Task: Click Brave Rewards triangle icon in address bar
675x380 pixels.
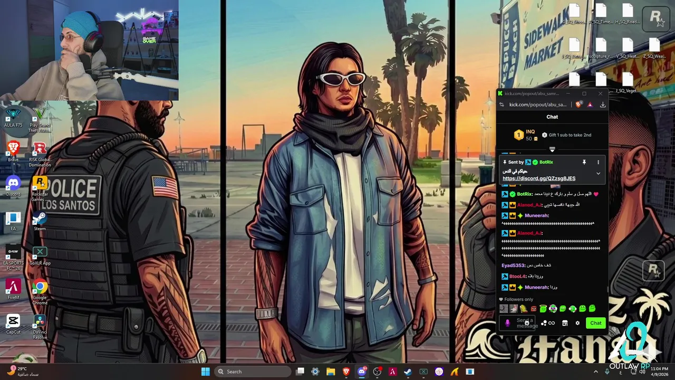Action: 590,104
